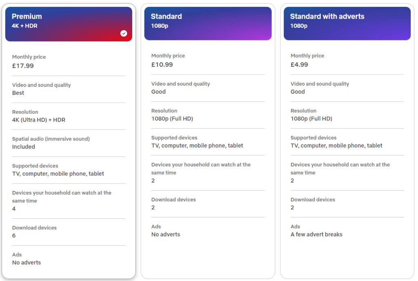Click Standard with adverts' Download devices row
The image size is (418, 281).
pos(313,204)
